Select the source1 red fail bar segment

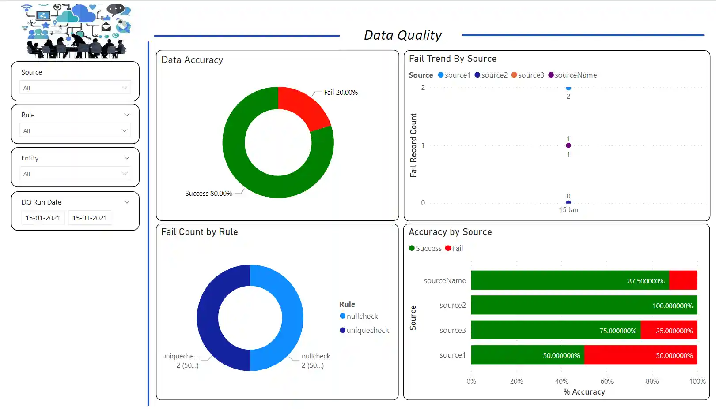tap(640, 355)
